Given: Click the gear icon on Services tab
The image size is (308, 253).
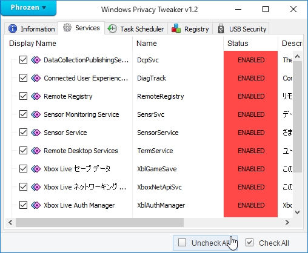Looking at the screenshot, I should click(67, 27).
